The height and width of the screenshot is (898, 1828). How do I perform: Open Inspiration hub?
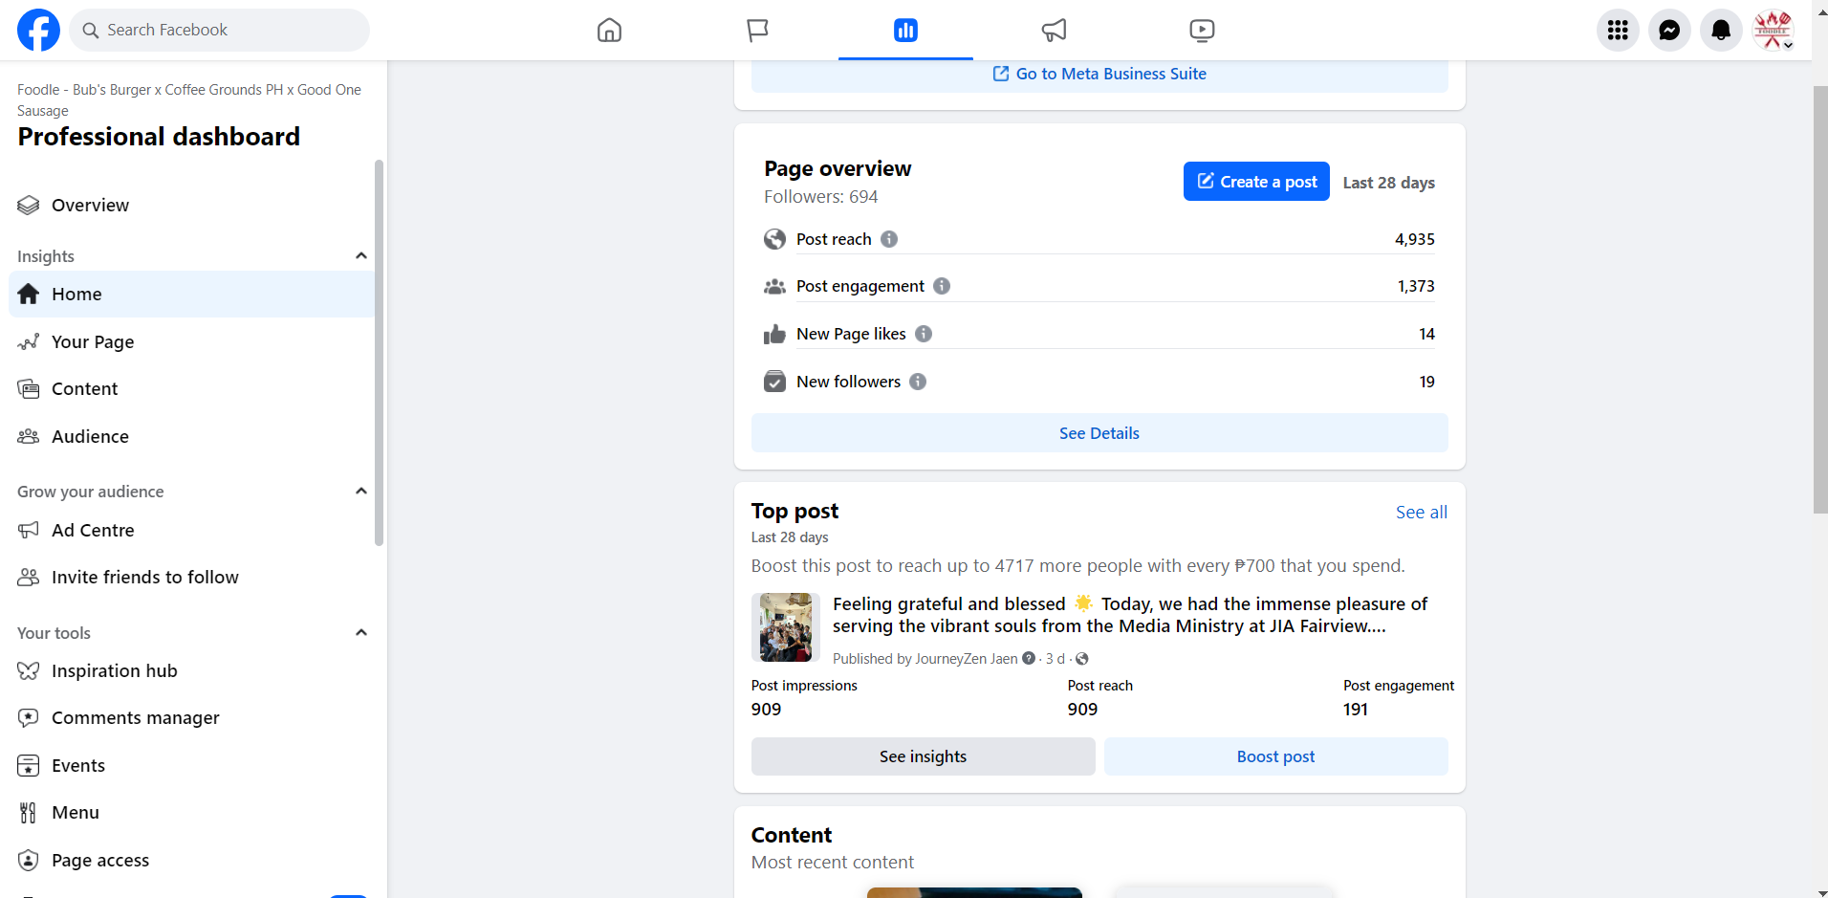191,670
